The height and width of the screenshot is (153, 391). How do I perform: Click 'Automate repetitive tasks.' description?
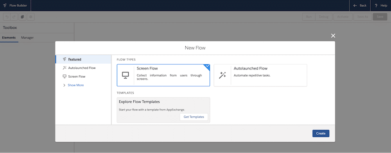[x=252, y=75]
